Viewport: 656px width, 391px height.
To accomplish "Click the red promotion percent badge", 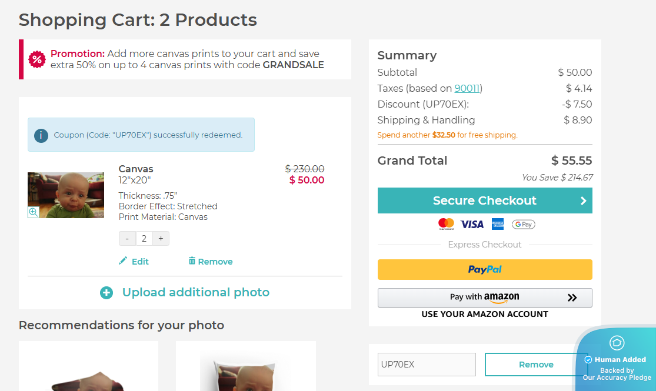I will pyautogui.click(x=37, y=59).
